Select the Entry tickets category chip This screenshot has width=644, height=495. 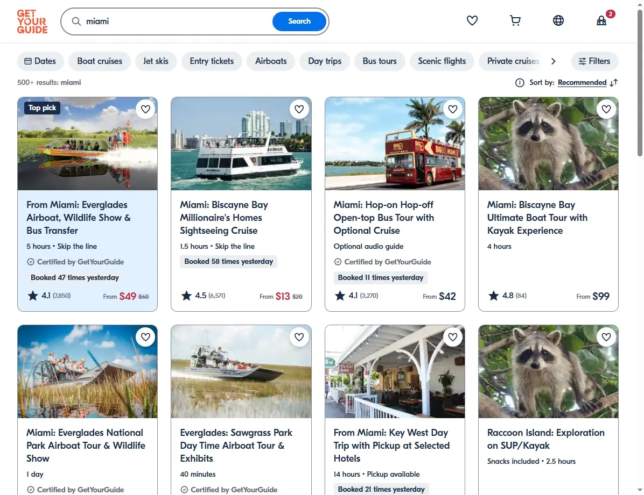212,61
